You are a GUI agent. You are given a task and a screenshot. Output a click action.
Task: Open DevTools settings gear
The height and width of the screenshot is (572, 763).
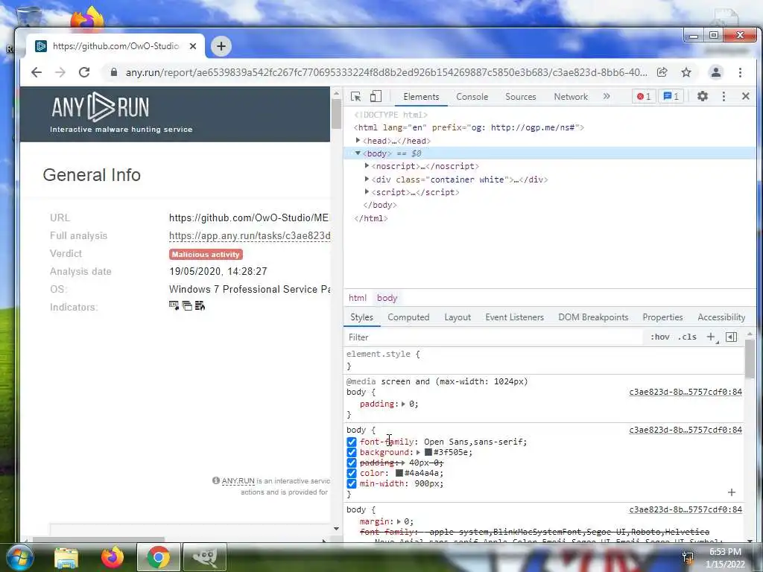coord(702,96)
